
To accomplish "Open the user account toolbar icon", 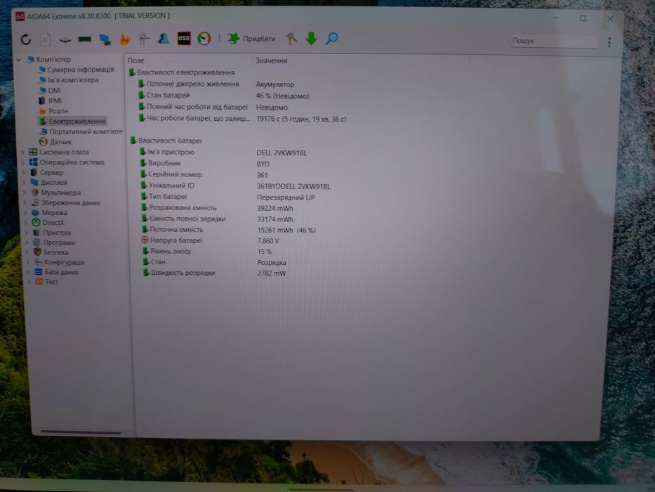I will 164,39.
